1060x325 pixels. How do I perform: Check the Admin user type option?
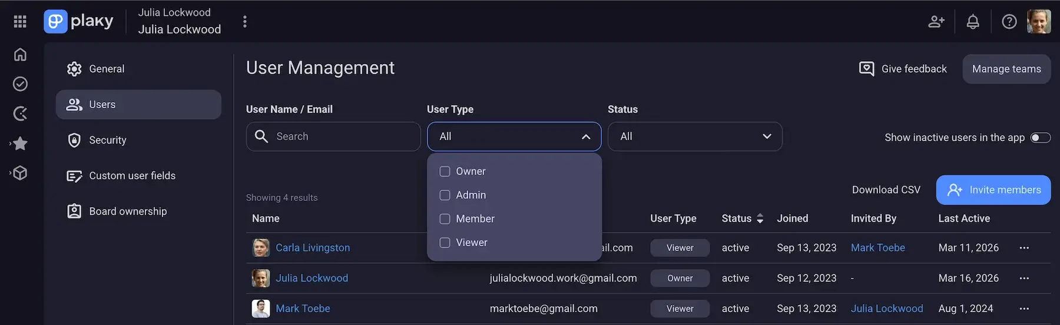click(445, 195)
